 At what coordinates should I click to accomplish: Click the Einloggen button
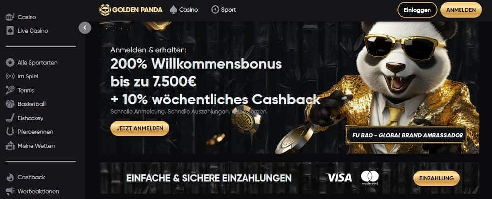coord(417,10)
